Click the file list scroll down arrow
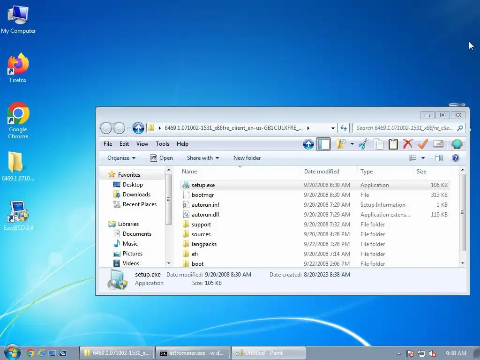The height and width of the screenshot is (360, 480). pos(463,263)
